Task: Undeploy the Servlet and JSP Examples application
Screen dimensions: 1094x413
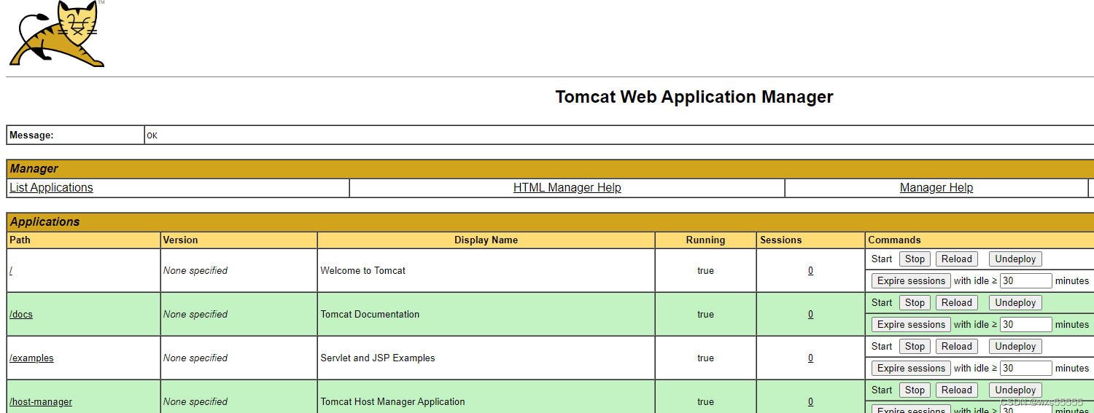Action: 1015,346
